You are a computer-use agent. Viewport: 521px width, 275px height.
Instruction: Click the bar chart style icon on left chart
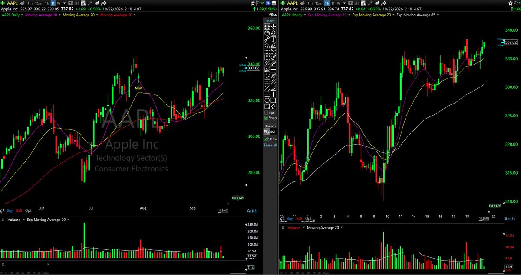76,3
